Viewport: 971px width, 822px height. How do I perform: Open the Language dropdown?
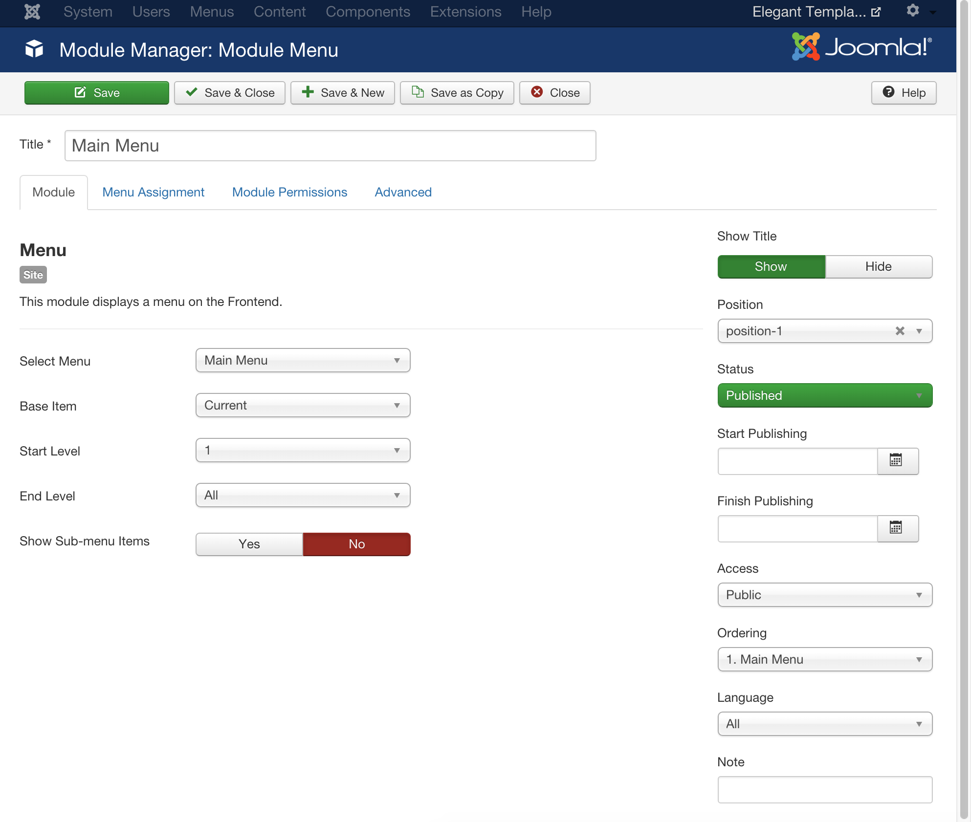click(825, 724)
